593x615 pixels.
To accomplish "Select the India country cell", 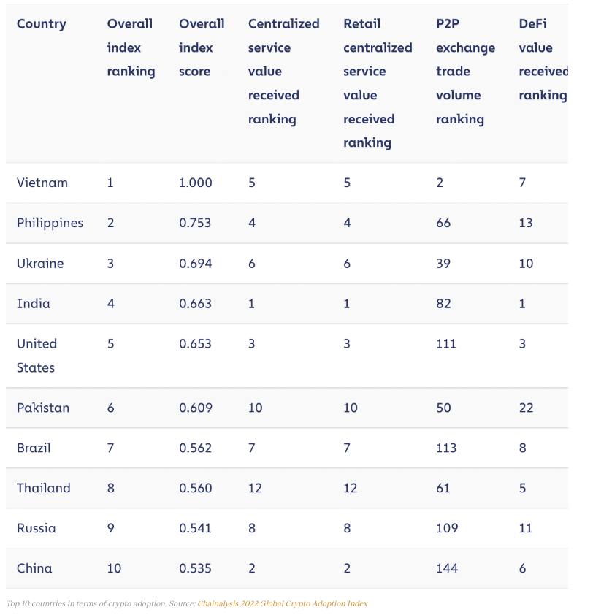I will click(x=34, y=303).
